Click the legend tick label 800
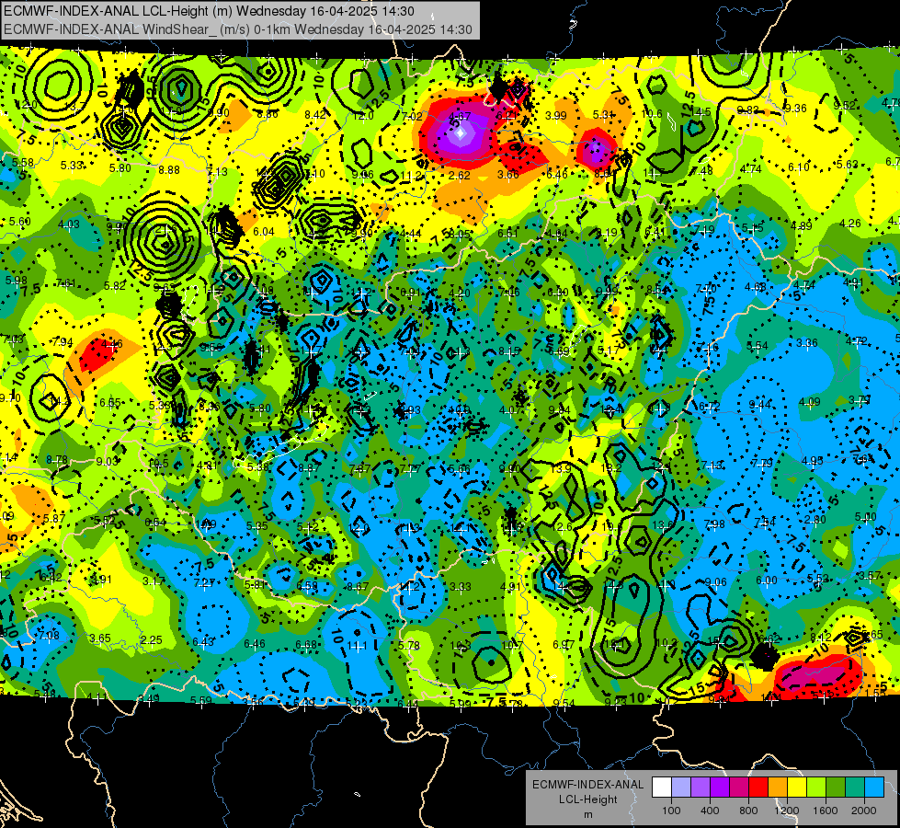 pos(748,811)
